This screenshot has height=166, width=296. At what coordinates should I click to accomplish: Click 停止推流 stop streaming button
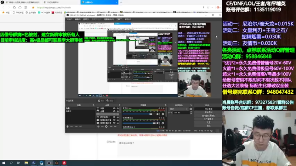click(x=208, y=109)
